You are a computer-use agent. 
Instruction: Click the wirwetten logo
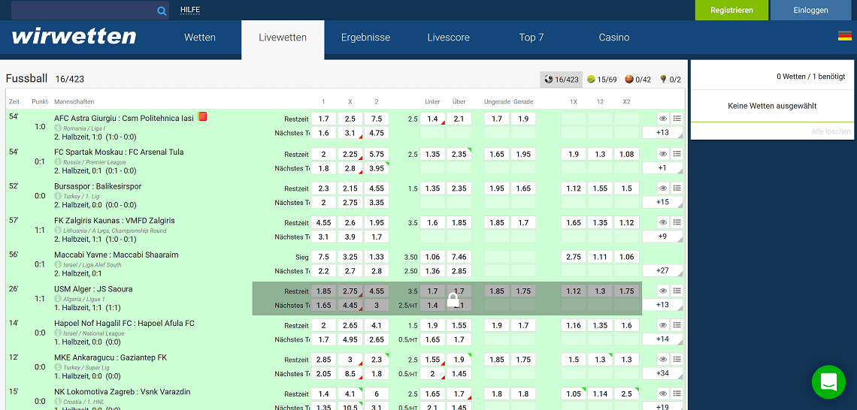tap(74, 37)
